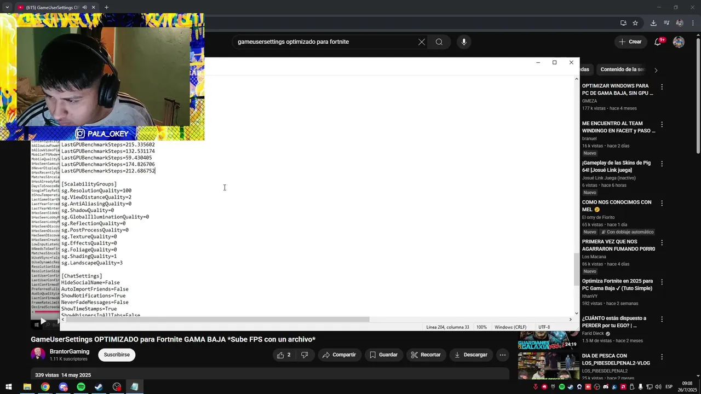Open OPTIMIZAR WINDOWS PARA PC video link
The width and height of the screenshot is (701, 394).
(x=617, y=90)
